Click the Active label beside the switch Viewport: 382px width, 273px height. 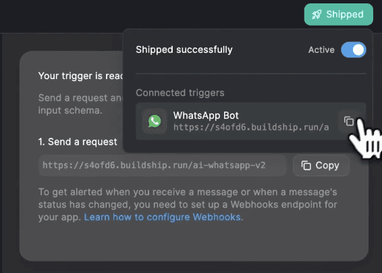click(x=321, y=50)
